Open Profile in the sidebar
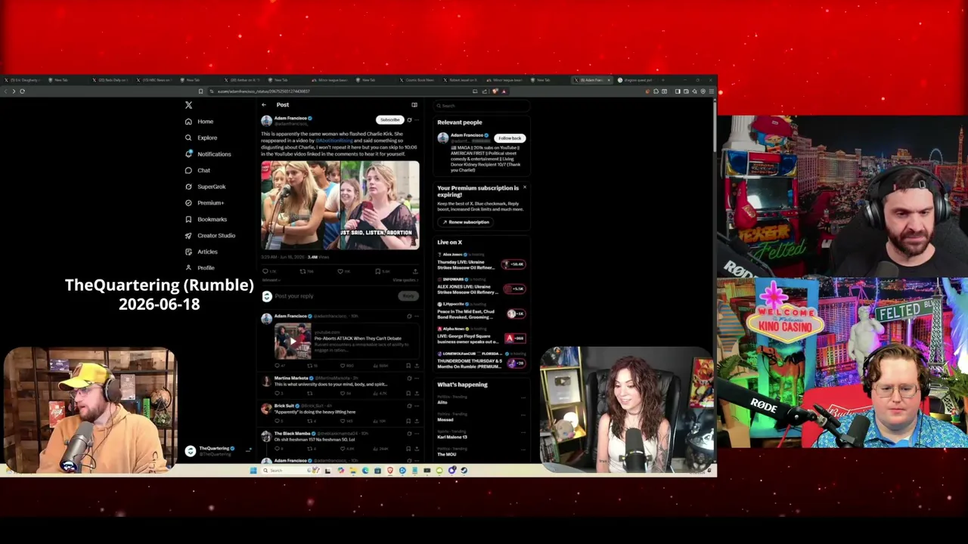Viewport: 968px width, 544px height. point(200,268)
